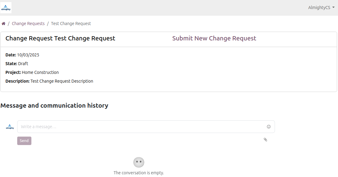Click the caret arrow beside AlmightyCS
Screen dimensions: 338x177
333,8
